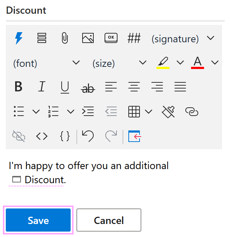230x237 pixels.
Task: Toggle underline formatting
Action: pyautogui.click(x=65, y=87)
